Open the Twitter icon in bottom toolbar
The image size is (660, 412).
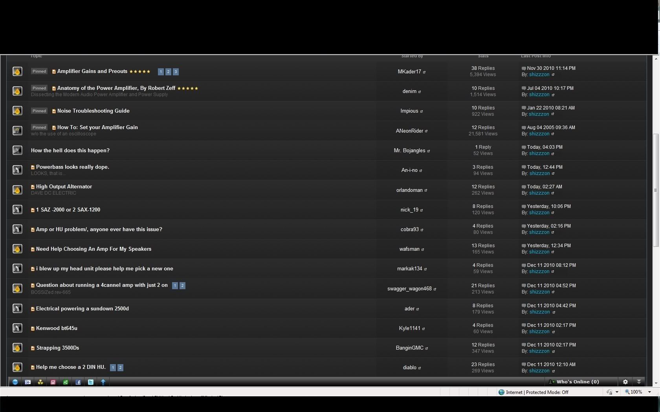90,382
